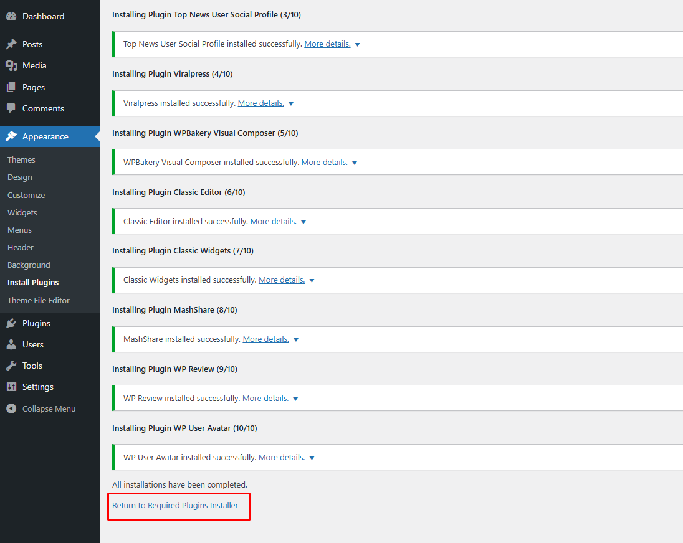Expand details arrow for WPBakery Visual Composer
Viewport: 683px width, 543px height.
pos(355,163)
